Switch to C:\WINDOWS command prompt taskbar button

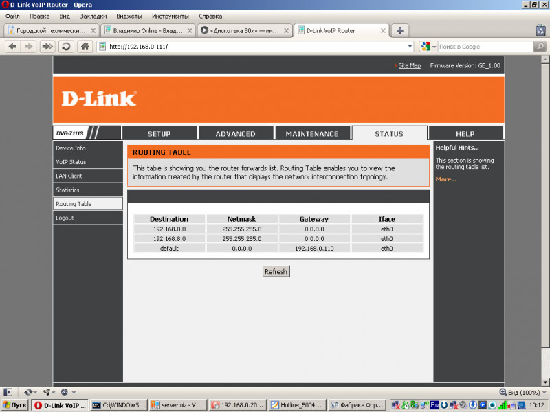[118, 405]
